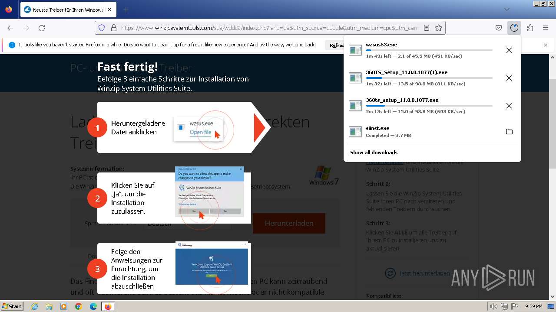Click the 9:39 PM clock
This screenshot has width=556, height=312.
(533, 306)
